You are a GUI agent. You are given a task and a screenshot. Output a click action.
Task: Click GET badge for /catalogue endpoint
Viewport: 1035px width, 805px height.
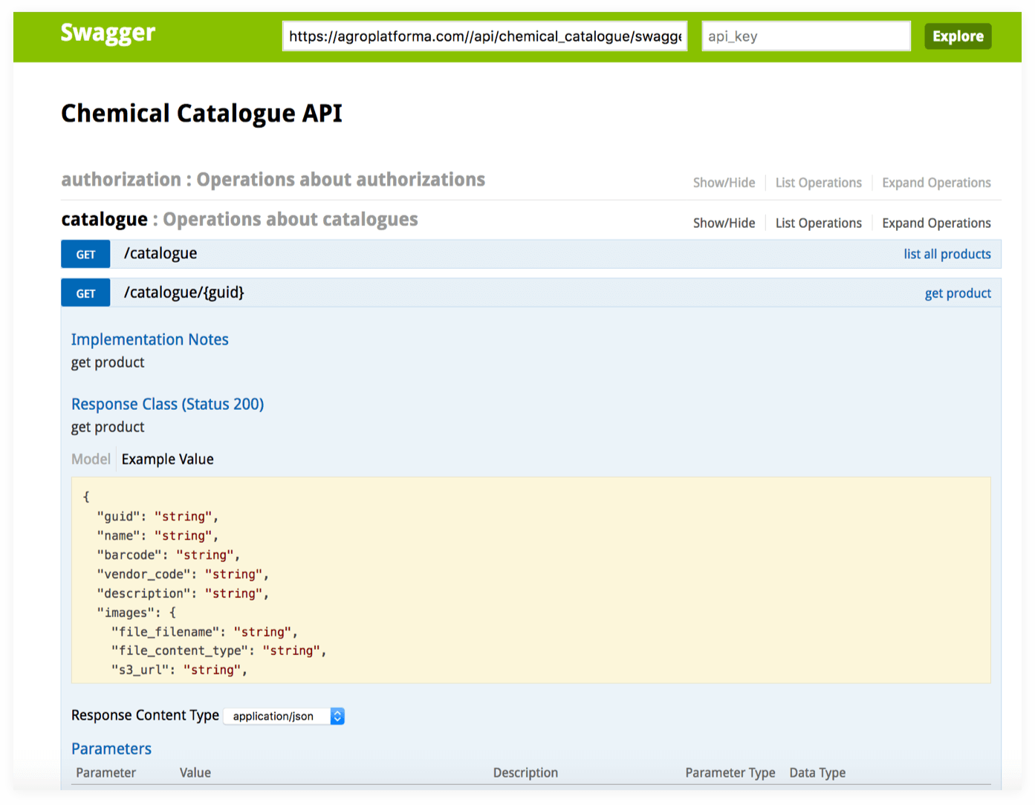pyautogui.click(x=85, y=254)
